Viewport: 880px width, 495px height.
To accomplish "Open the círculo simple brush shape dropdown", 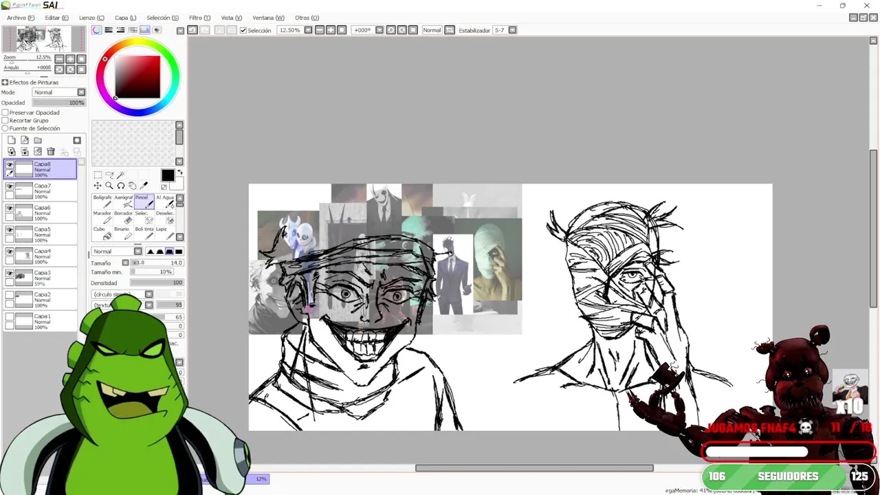I will (x=148, y=294).
